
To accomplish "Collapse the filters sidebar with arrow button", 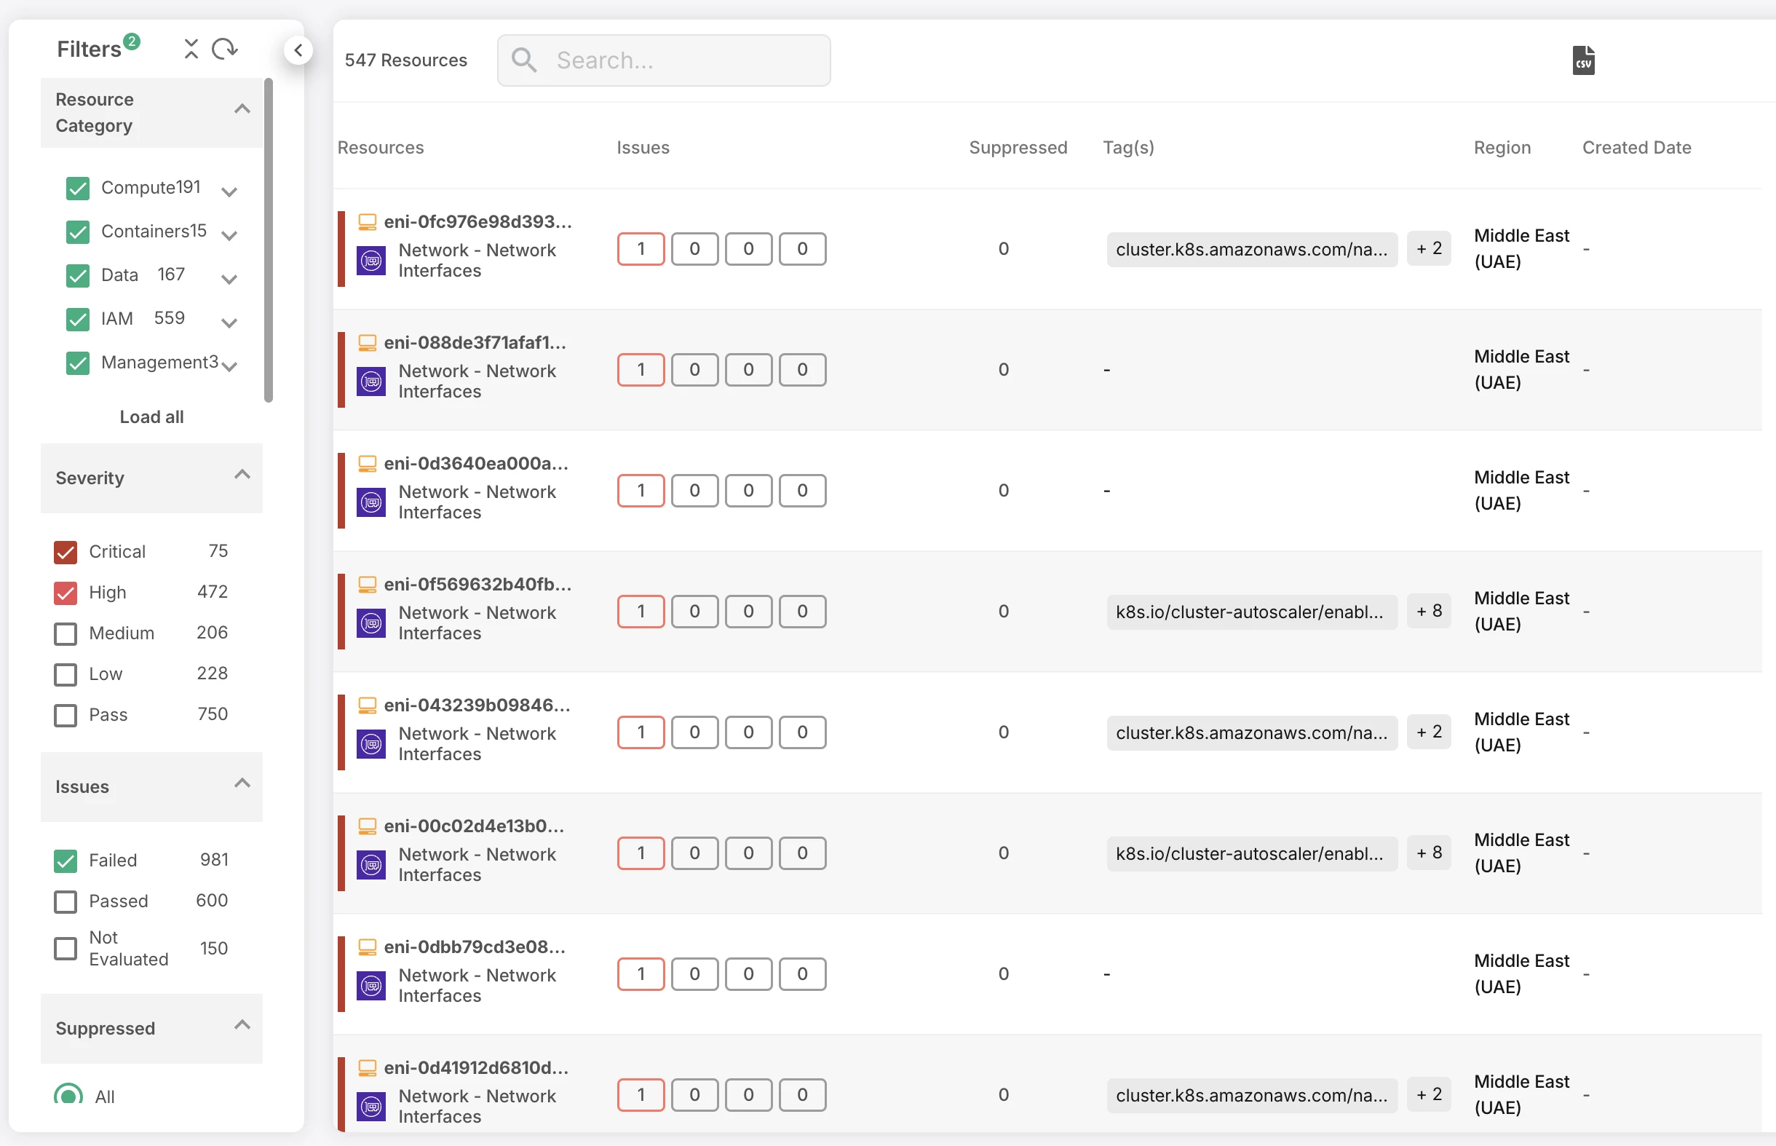I will [x=298, y=51].
